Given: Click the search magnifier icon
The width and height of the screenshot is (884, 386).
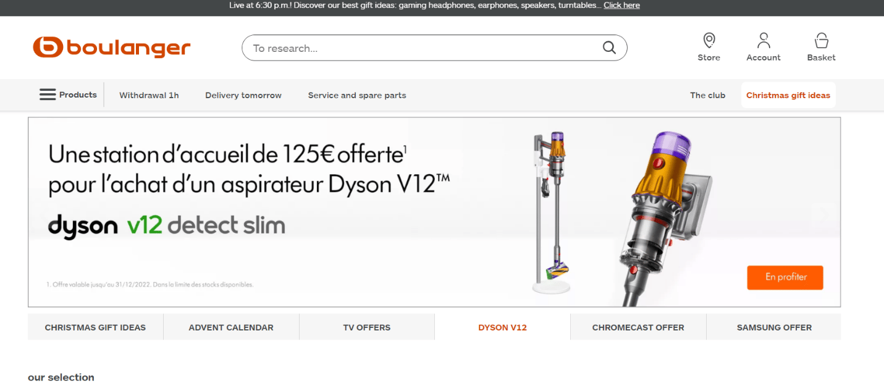Looking at the screenshot, I should pos(609,48).
